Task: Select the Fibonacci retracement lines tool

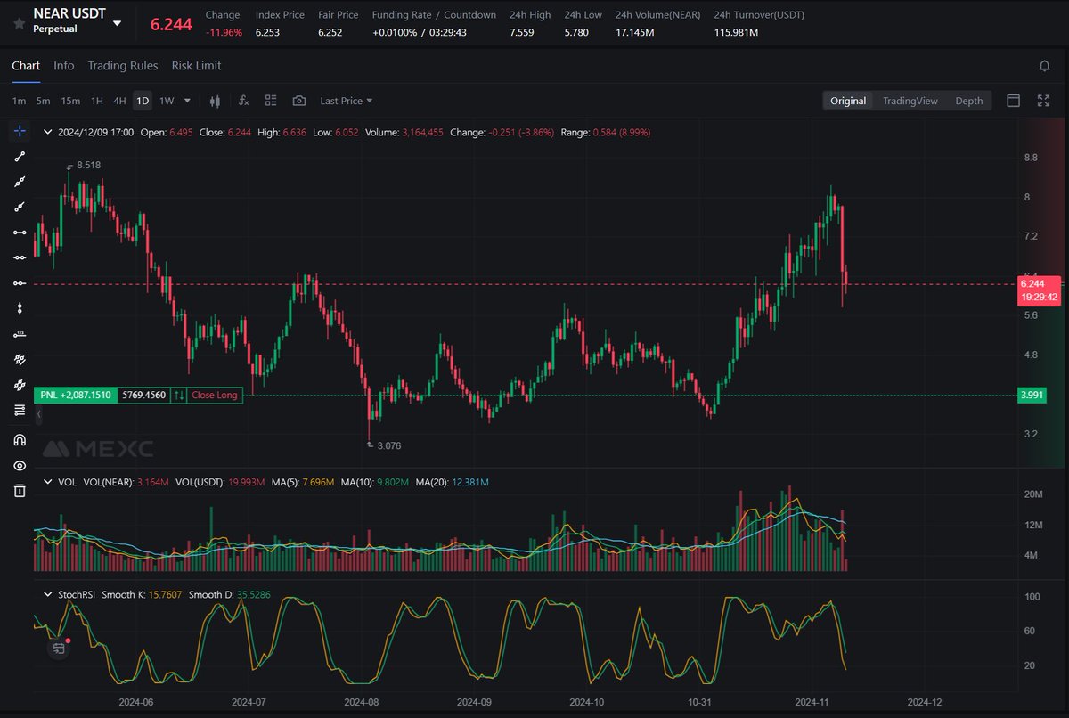Action: [20, 411]
